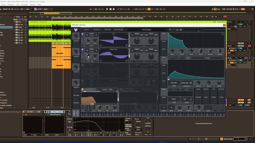Click the Filters button in browser
Viewport: 255px width, 143px height.
pos(17,17)
